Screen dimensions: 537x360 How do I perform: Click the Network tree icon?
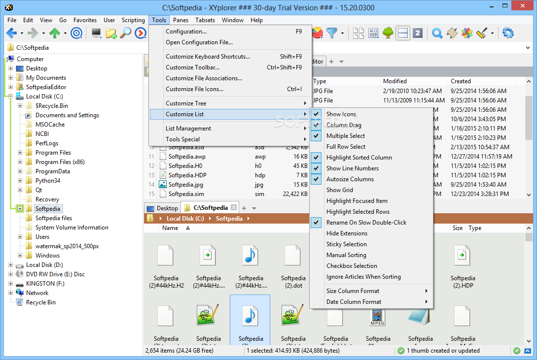[x=20, y=293]
